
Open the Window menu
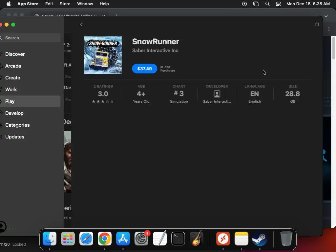point(85,4)
